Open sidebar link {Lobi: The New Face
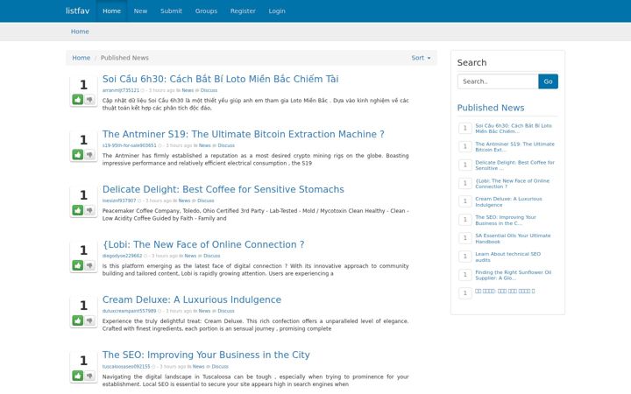 [x=513, y=183]
